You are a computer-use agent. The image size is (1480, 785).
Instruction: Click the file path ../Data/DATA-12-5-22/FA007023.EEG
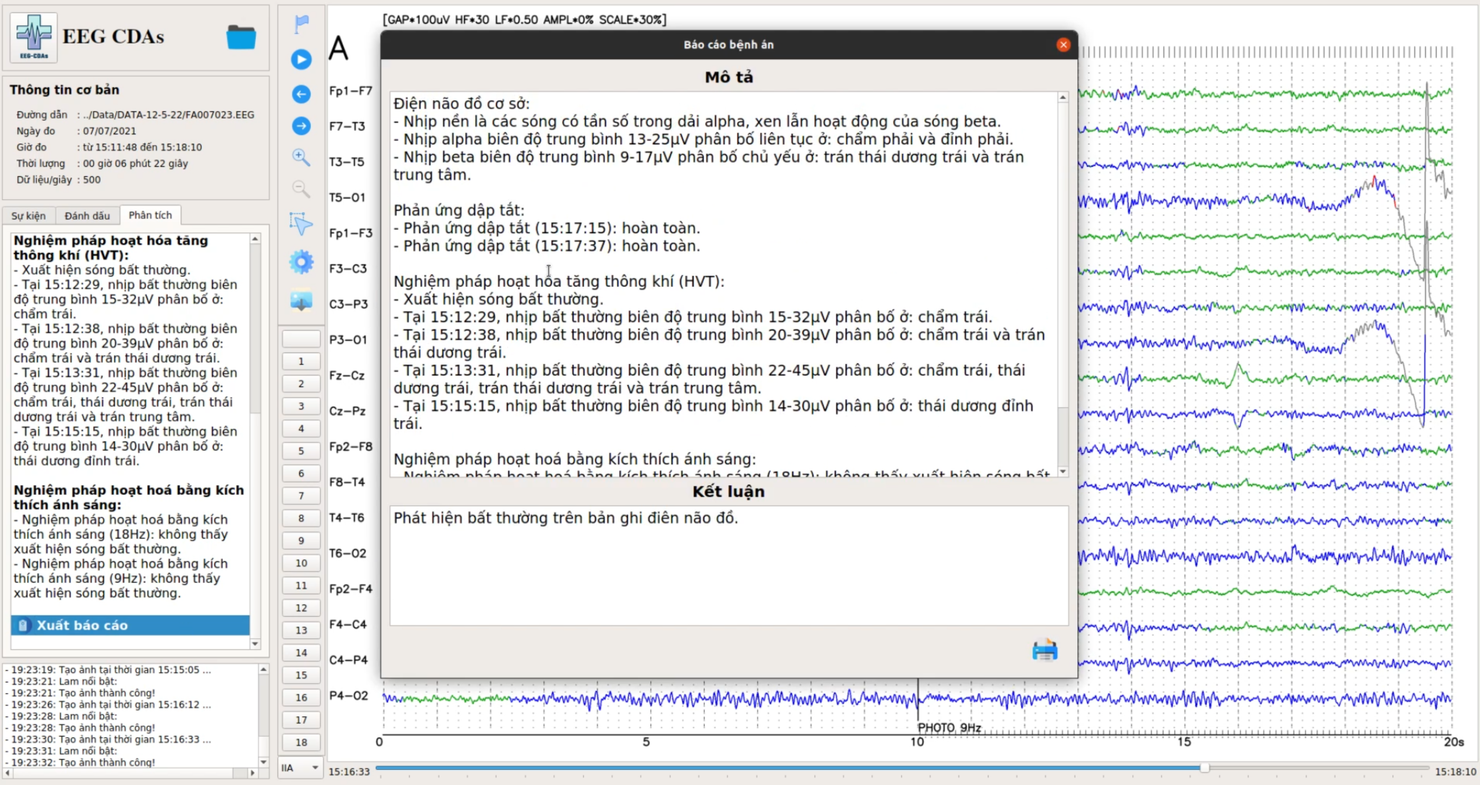[168, 115]
